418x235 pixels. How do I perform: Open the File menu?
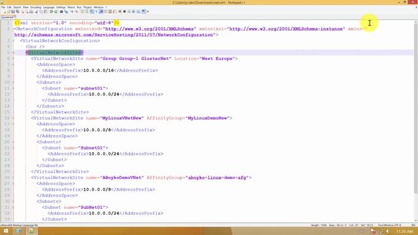point(3,7)
